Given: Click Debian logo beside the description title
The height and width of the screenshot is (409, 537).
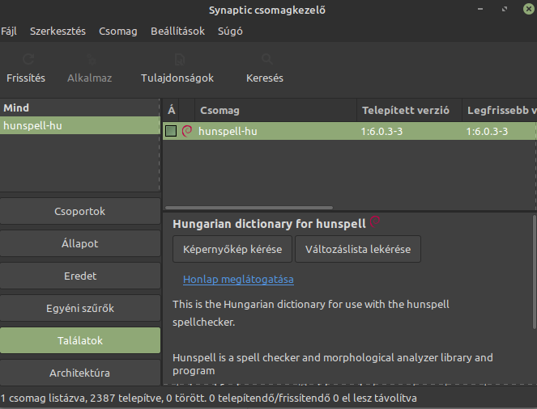Looking at the screenshot, I should (x=375, y=221).
